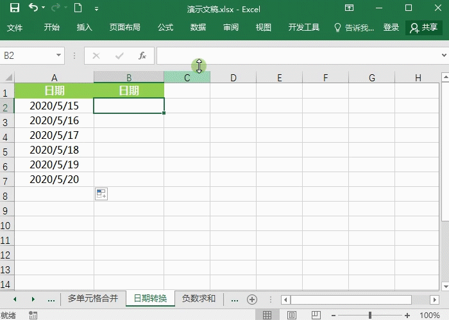Open the Undo history dropdown arrow
Image resolution: width=449 pixels, height=320 pixels.
[x=44, y=8]
